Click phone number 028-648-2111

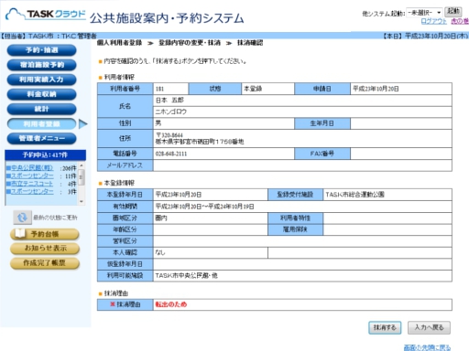point(171,154)
